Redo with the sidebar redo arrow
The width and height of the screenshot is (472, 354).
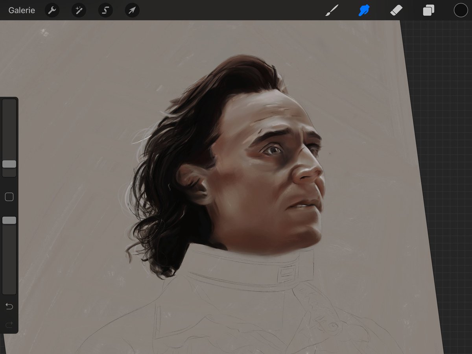[x=9, y=324]
